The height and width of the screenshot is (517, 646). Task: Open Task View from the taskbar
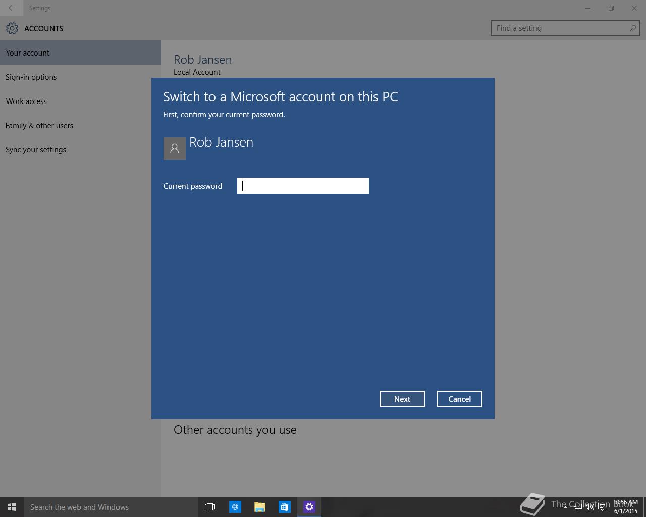tap(210, 507)
